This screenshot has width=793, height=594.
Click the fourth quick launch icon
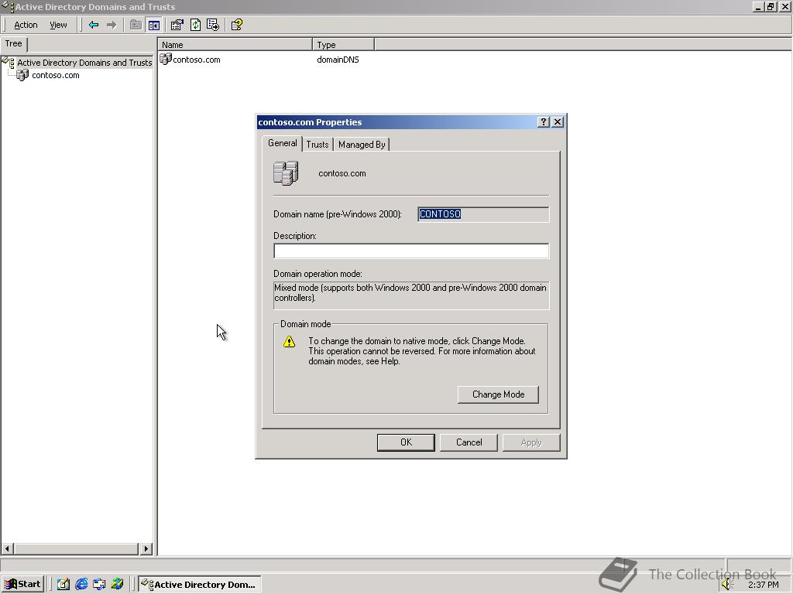point(118,585)
